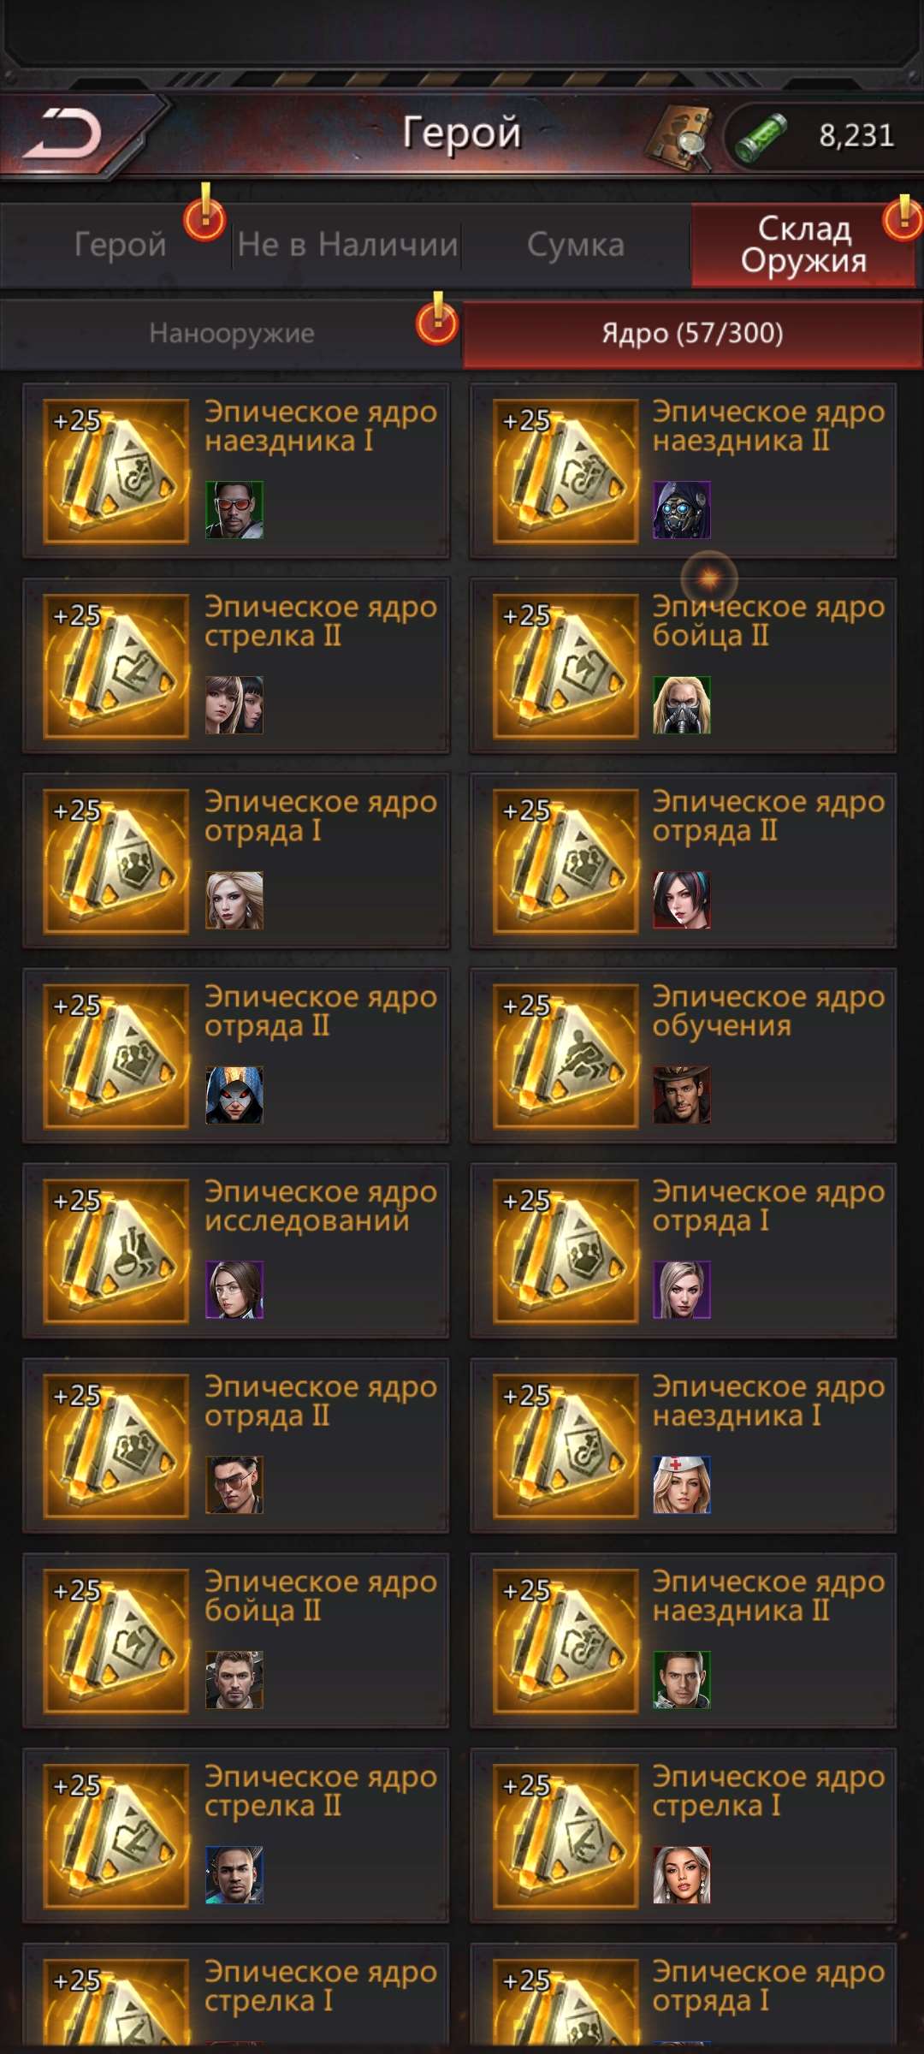Open first Эпическое ядро наездника I card
Viewport: 924px width, 2054px height.
(236, 471)
